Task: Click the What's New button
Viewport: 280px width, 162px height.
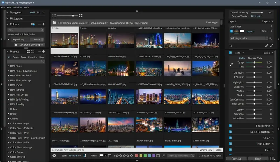Action: (x=206, y=150)
